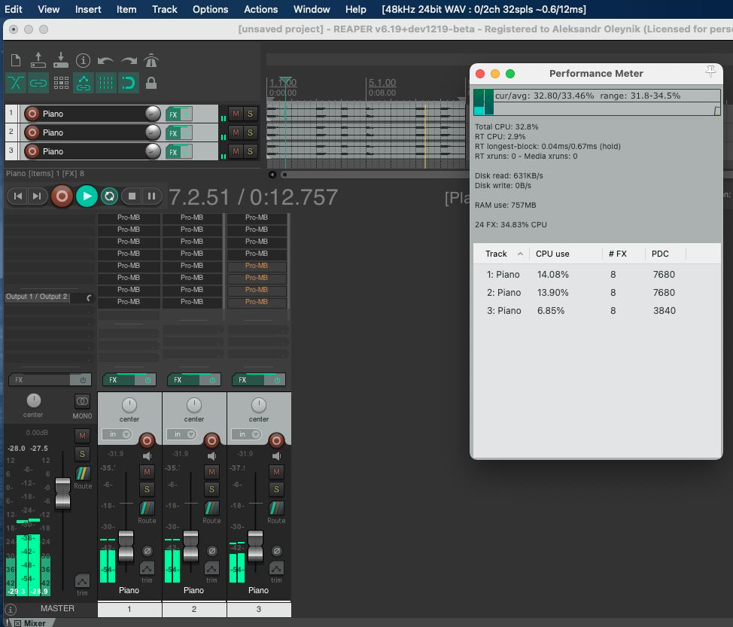
Task: Open input dropdown on mixer track 2
Action: click(181, 434)
